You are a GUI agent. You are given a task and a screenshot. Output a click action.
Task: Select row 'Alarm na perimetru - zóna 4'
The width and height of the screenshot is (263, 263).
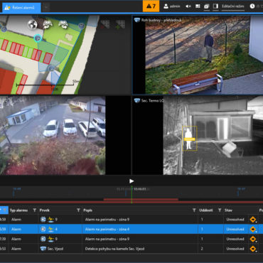coord(131,229)
